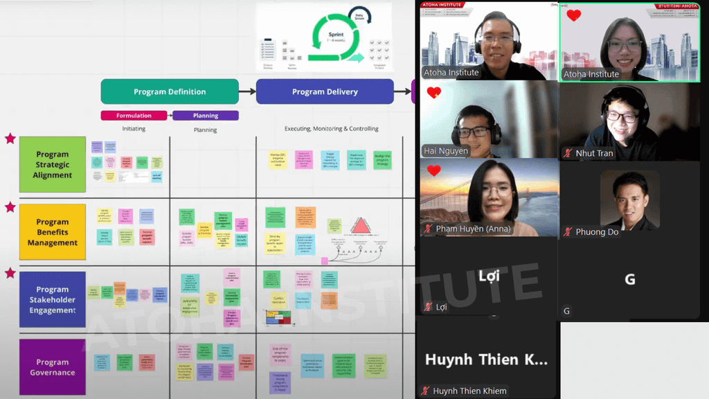Click the orange sticky note in Benefits Management delivery column
The image size is (709, 399).
[305, 217]
